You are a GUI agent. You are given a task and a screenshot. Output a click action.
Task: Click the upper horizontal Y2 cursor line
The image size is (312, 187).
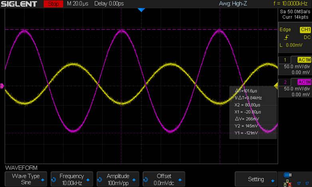point(141,30)
